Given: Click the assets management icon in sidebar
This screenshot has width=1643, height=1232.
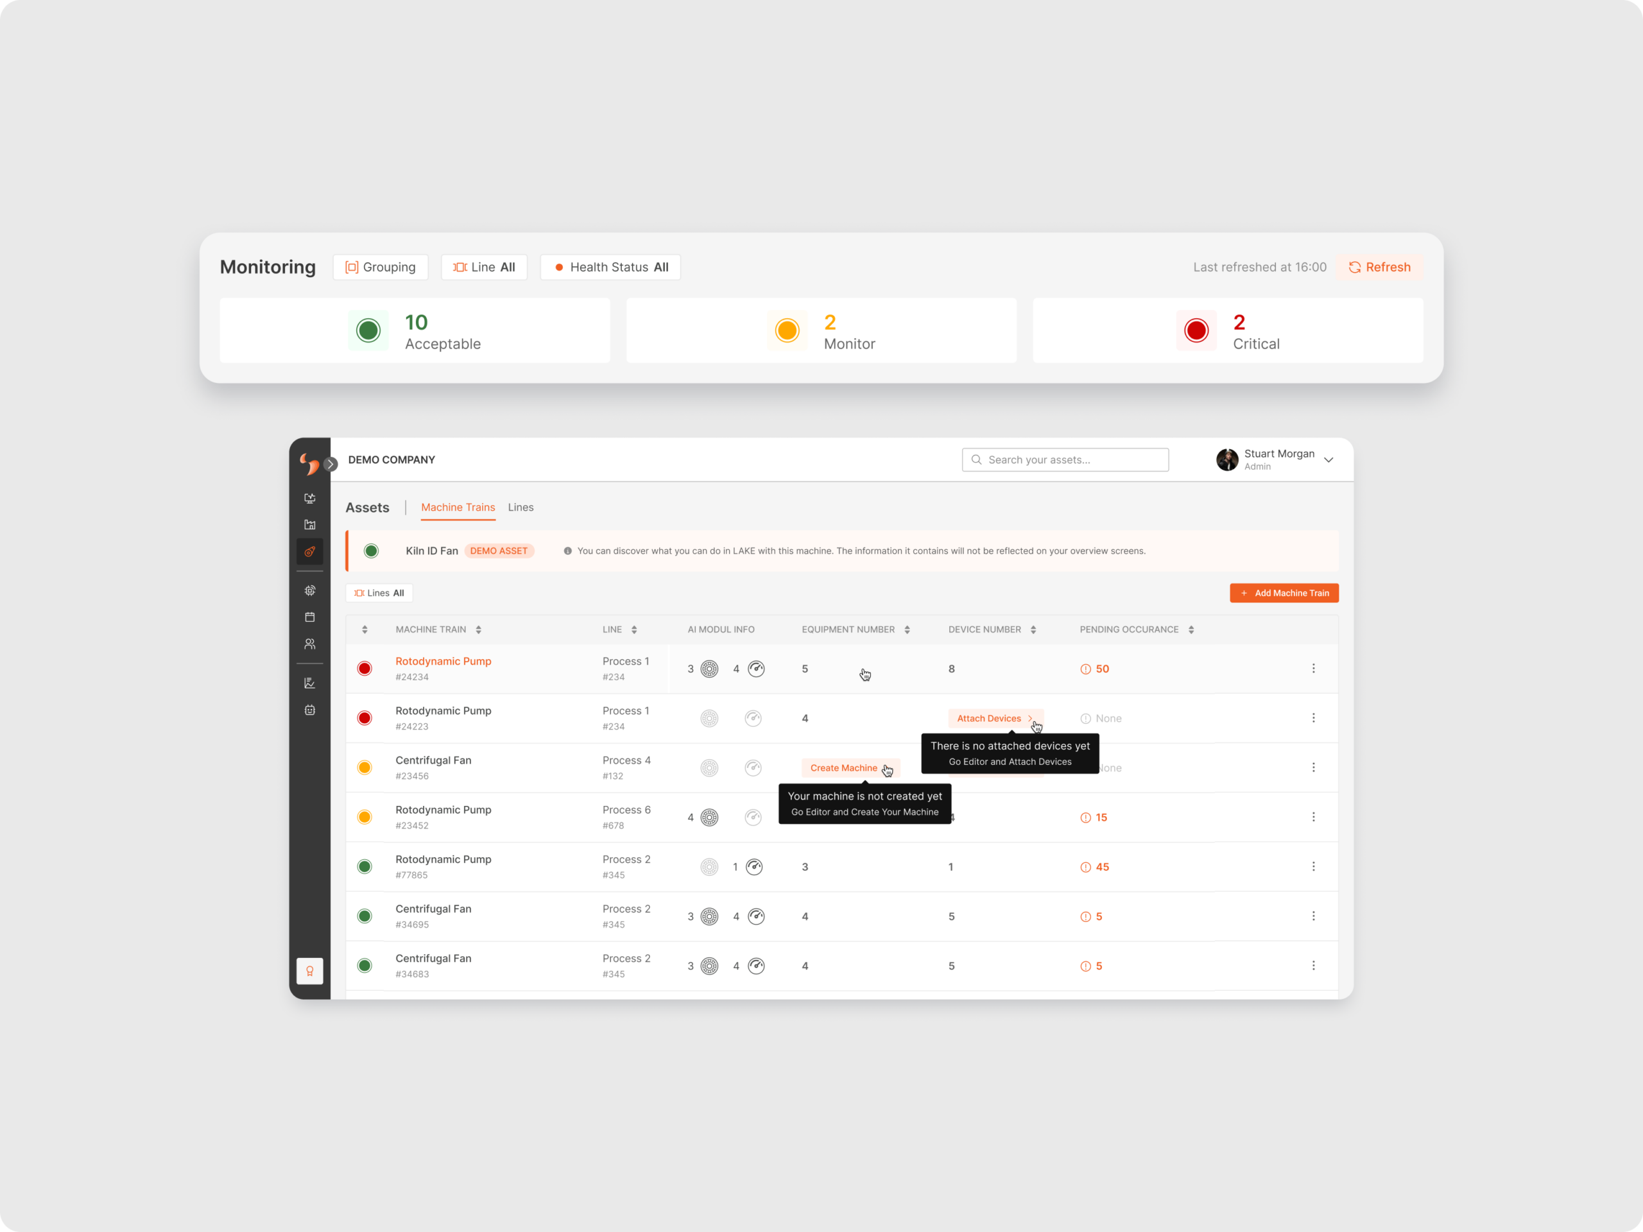Looking at the screenshot, I should (309, 551).
